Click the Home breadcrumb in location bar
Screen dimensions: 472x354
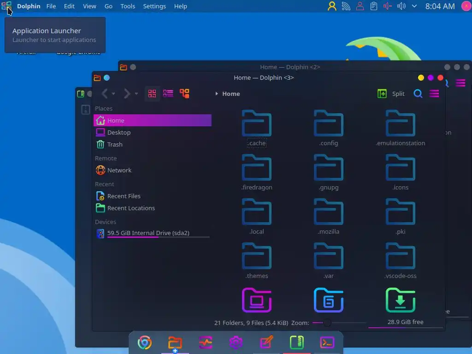231,94
